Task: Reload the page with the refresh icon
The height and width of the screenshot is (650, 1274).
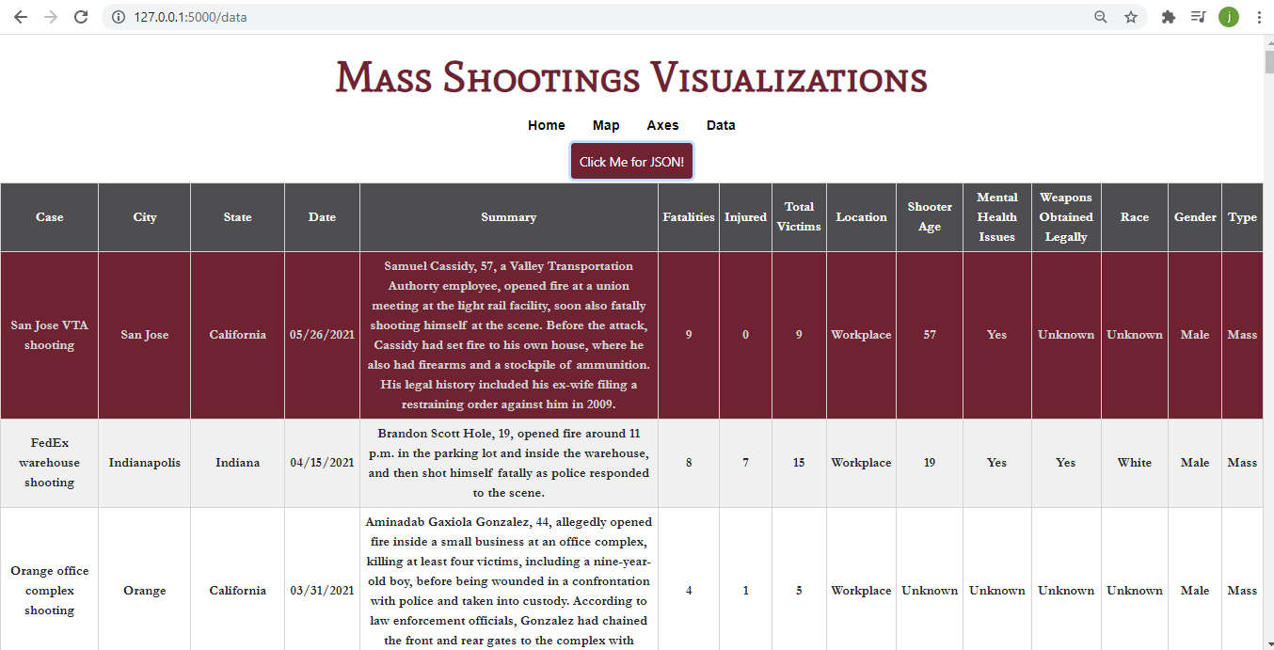Action: pos(81,16)
